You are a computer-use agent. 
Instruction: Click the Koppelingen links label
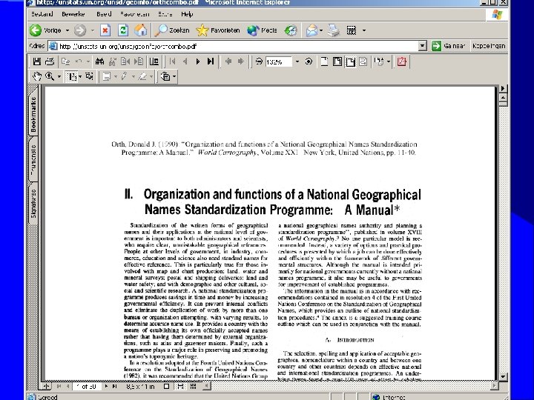coord(489,46)
